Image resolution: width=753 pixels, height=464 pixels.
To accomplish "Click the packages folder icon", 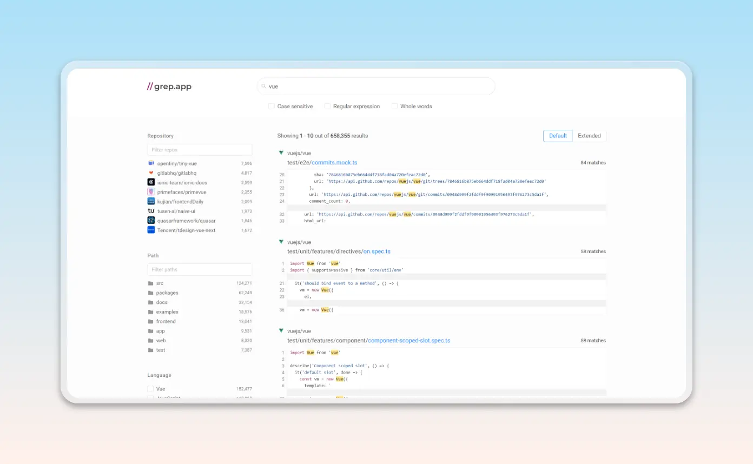I will click(x=151, y=293).
